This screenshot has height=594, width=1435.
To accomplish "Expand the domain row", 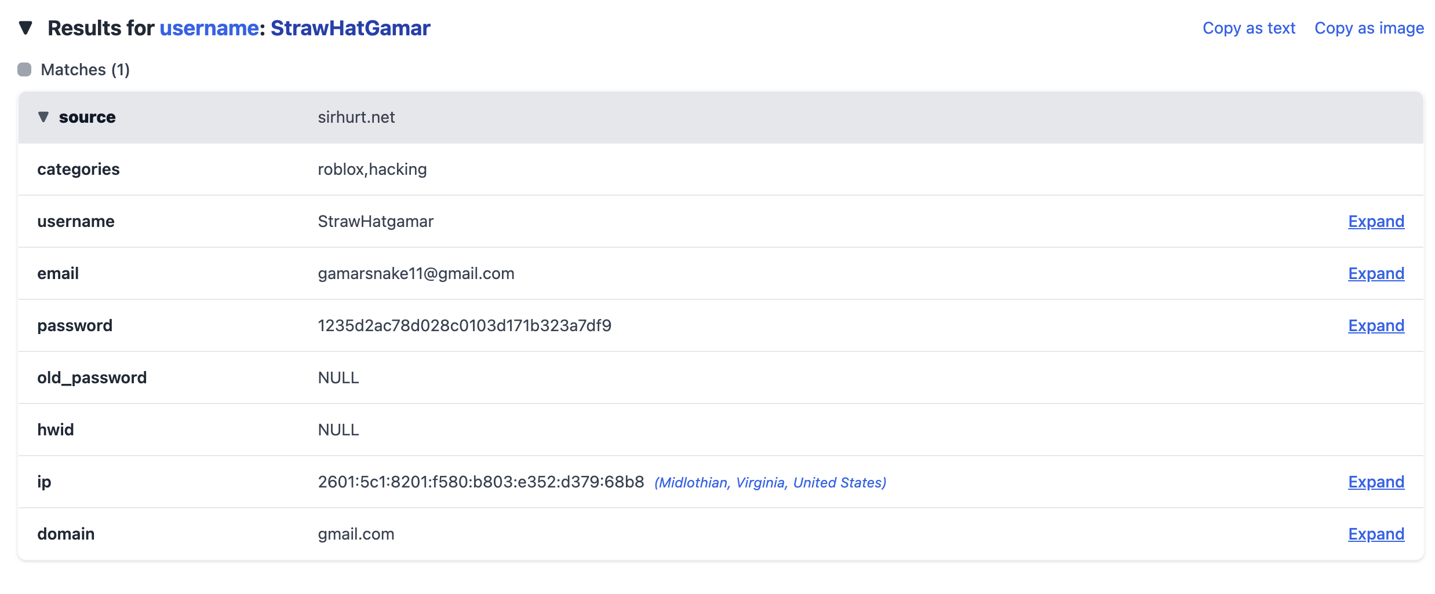I will pyautogui.click(x=1376, y=534).
